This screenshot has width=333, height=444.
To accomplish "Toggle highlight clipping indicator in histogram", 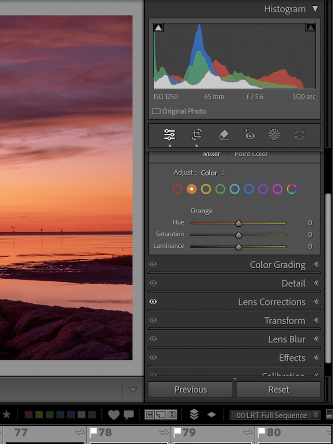I will point(311,27).
